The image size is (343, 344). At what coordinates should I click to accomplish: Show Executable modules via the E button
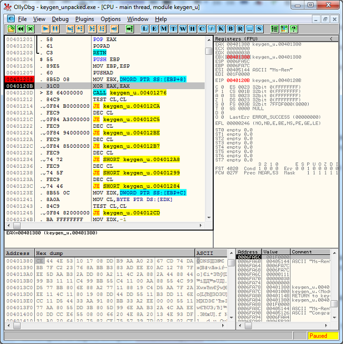(x=154, y=28)
